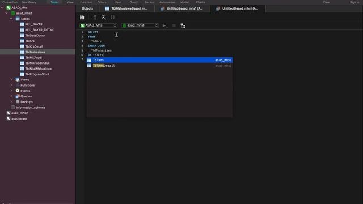Select the TblMKProdiInduk table
This screenshot has width=363, height=204.
(x=37, y=63)
